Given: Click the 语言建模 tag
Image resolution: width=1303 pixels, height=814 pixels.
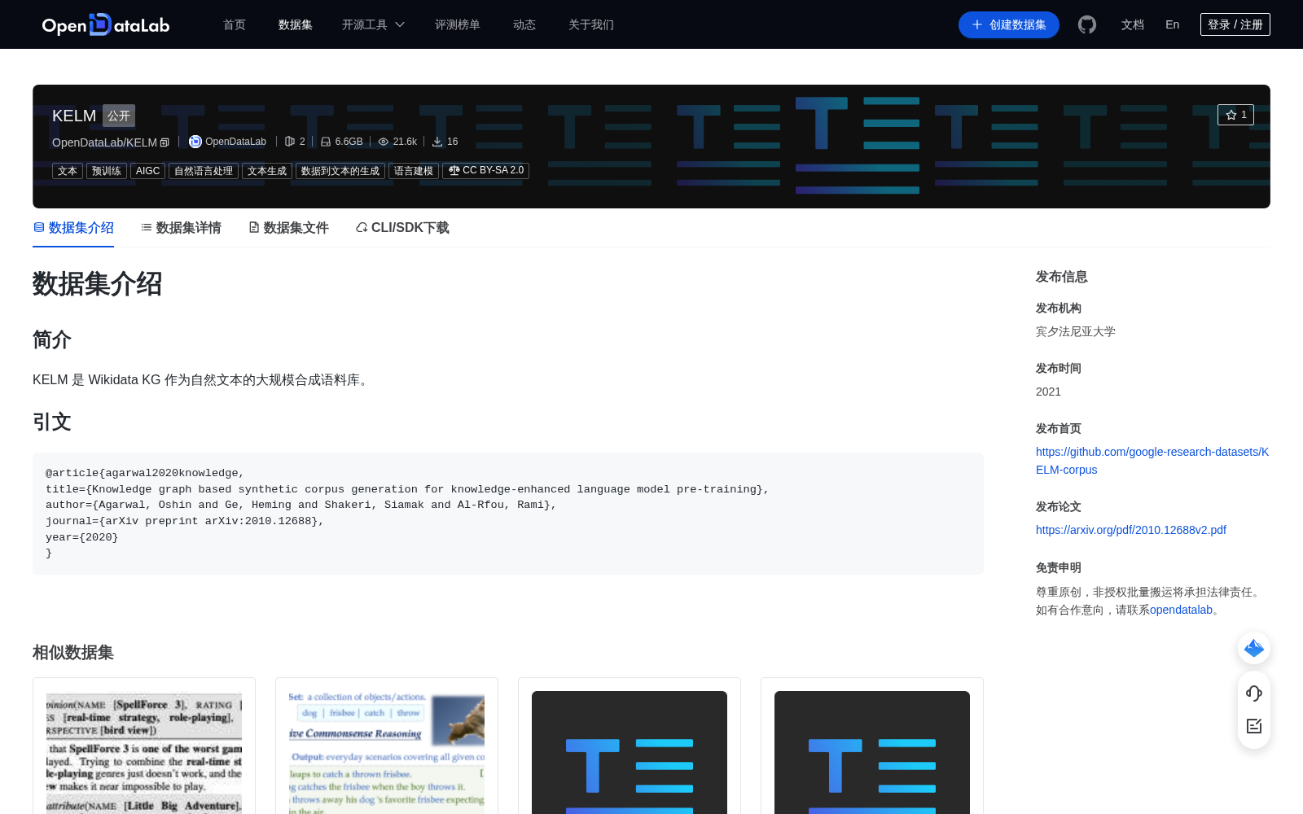Looking at the screenshot, I should coord(414,171).
